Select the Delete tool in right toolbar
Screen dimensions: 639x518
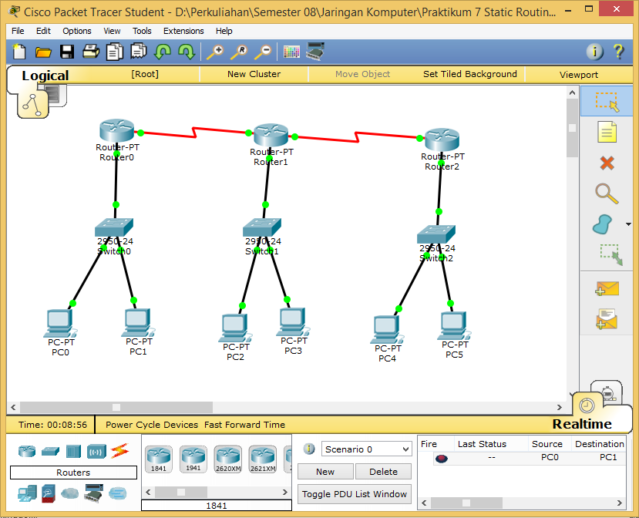point(607,163)
